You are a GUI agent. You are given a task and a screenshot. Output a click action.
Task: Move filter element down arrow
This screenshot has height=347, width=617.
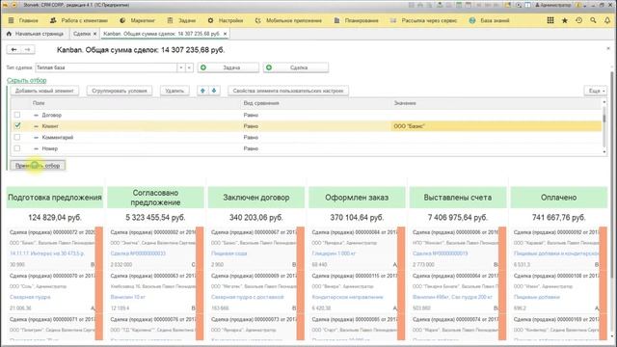(x=214, y=91)
